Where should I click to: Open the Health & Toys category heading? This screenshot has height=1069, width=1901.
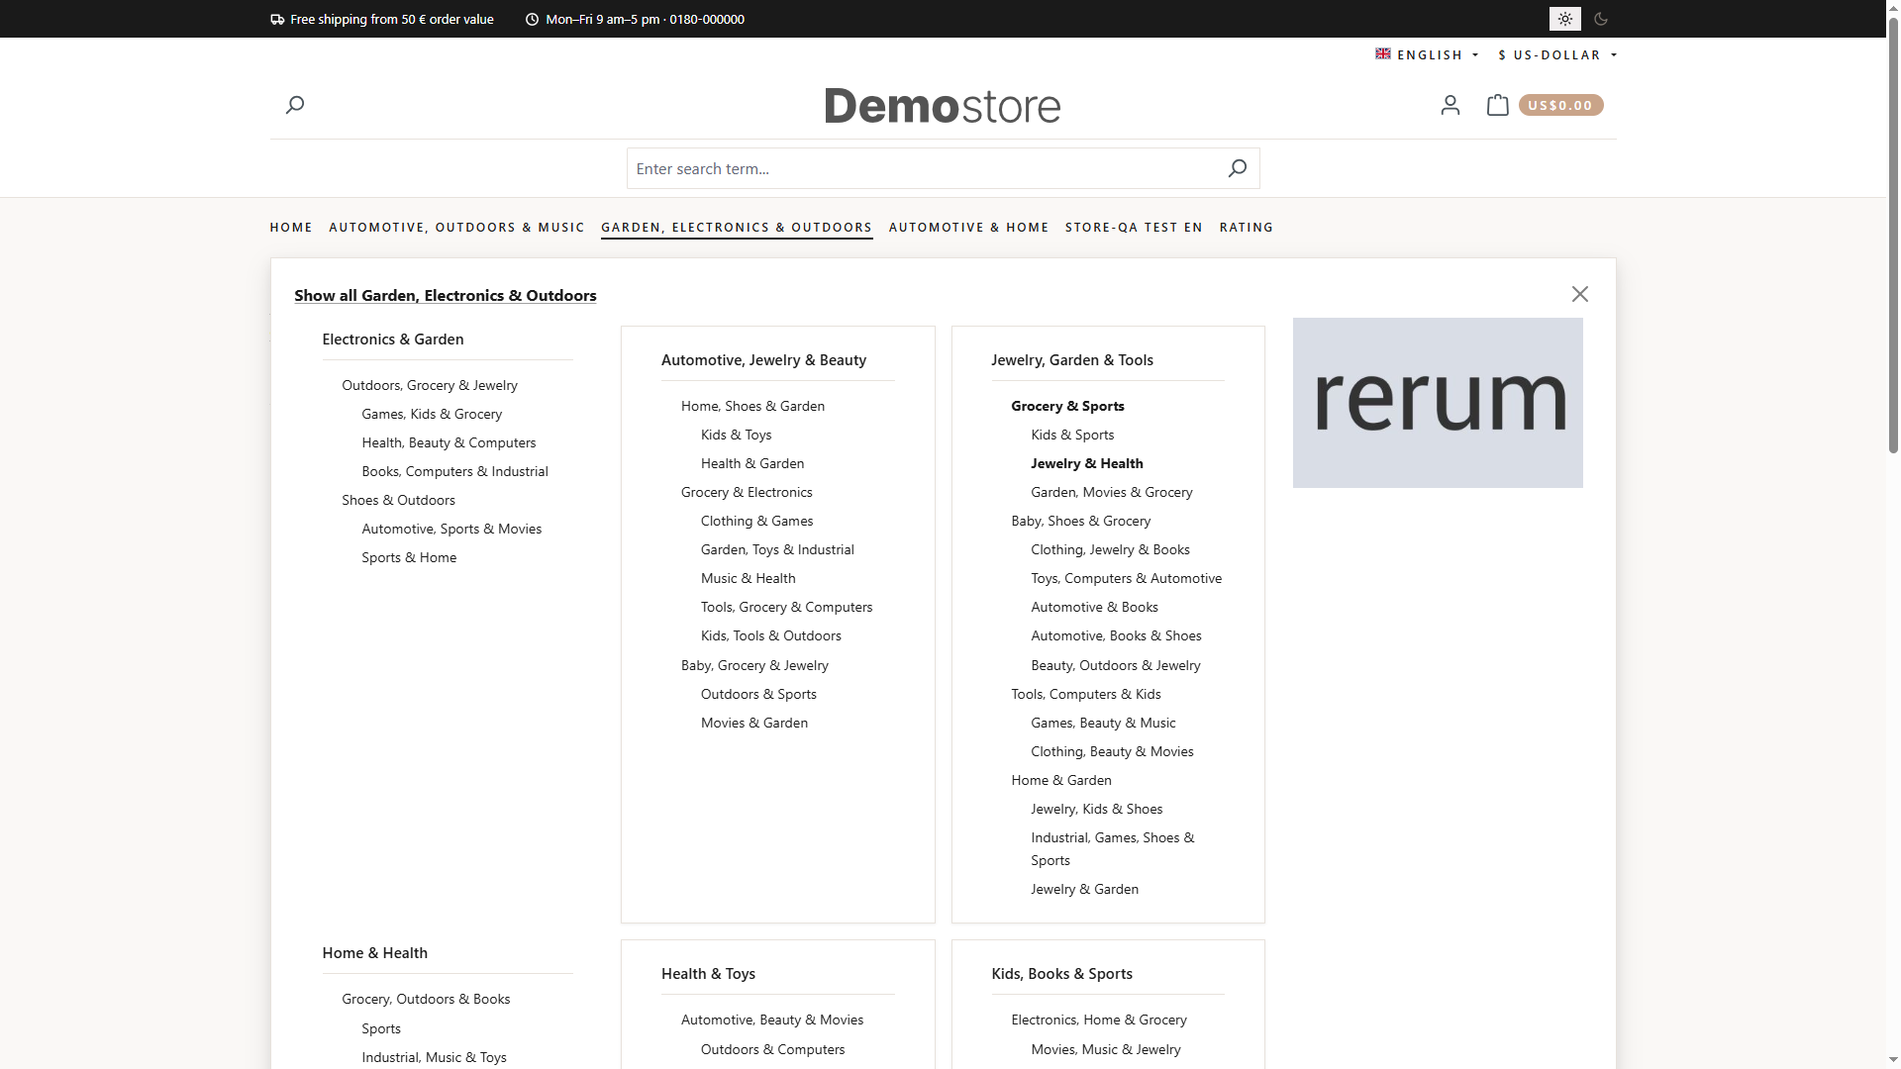click(x=708, y=974)
